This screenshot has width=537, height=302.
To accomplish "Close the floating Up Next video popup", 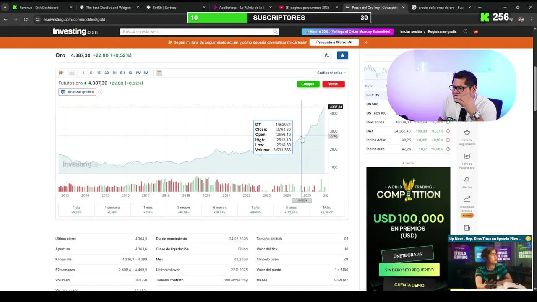I will [528, 239].
